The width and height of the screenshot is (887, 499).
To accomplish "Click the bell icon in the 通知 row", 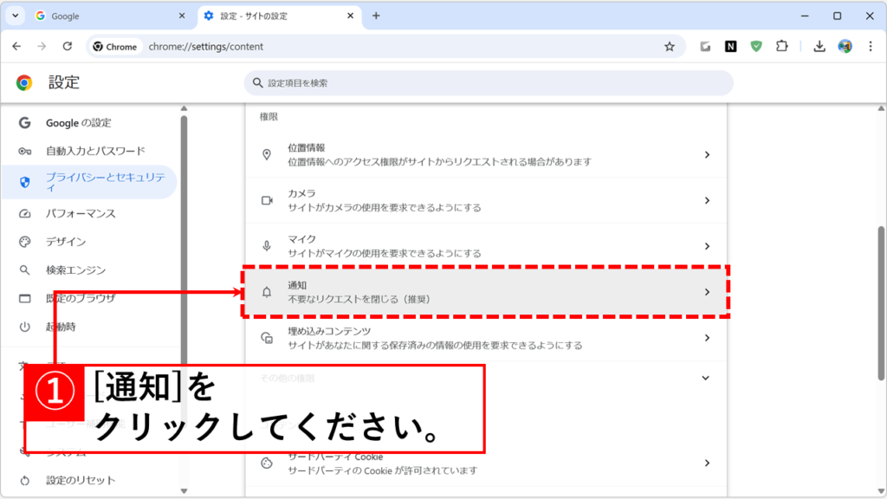I will (x=267, y=292).
